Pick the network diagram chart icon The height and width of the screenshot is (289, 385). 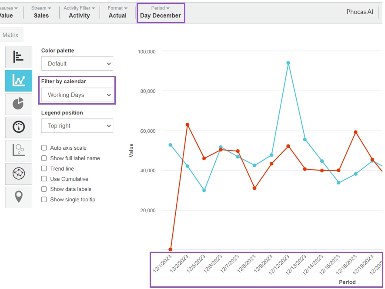(x=19, y=174)
